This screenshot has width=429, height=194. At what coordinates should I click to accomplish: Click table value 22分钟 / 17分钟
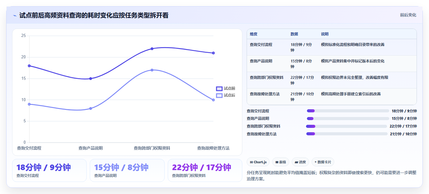[302, 80]
